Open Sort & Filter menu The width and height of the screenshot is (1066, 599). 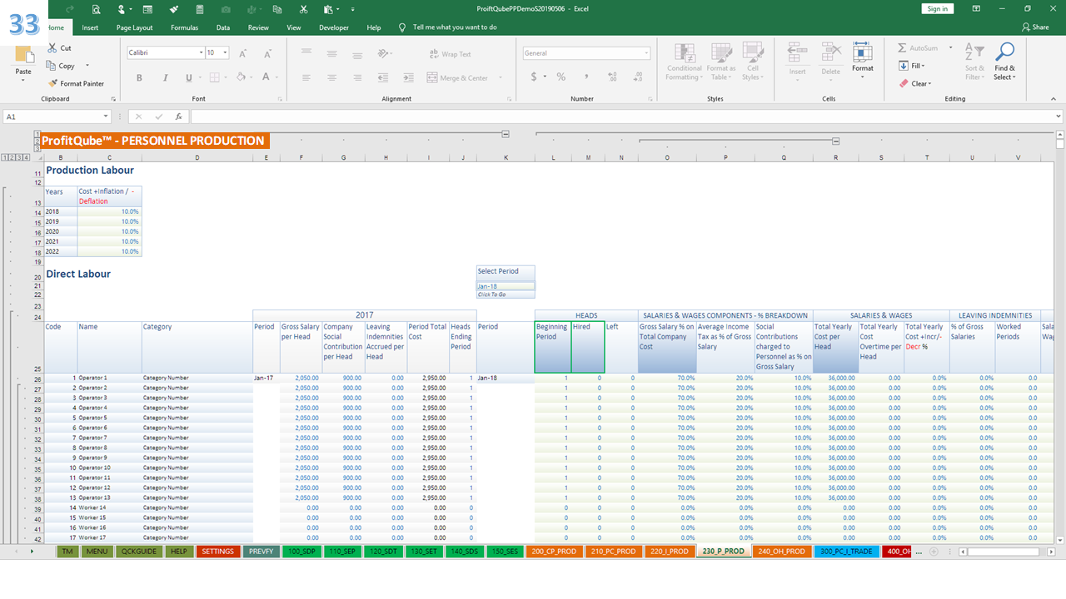(974, 62)
